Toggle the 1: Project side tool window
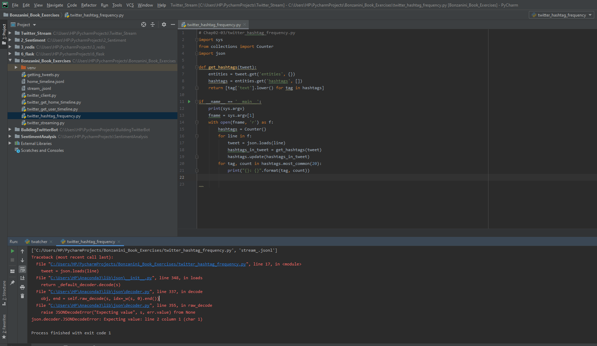This screenshot has height=346, width=597. 4,34
